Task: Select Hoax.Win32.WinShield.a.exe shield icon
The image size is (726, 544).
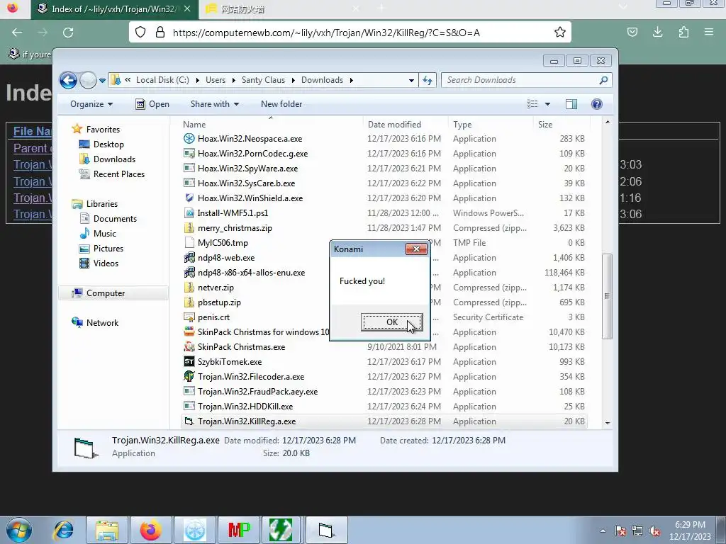Action: click(189, 198)
